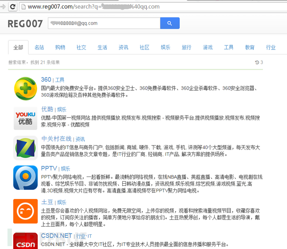Click the 搜索结束，找到 21 条结果 text
The image size is (287, 249).
(34, 62)
